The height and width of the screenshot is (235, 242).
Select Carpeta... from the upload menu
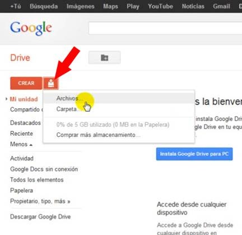(119, 109)
